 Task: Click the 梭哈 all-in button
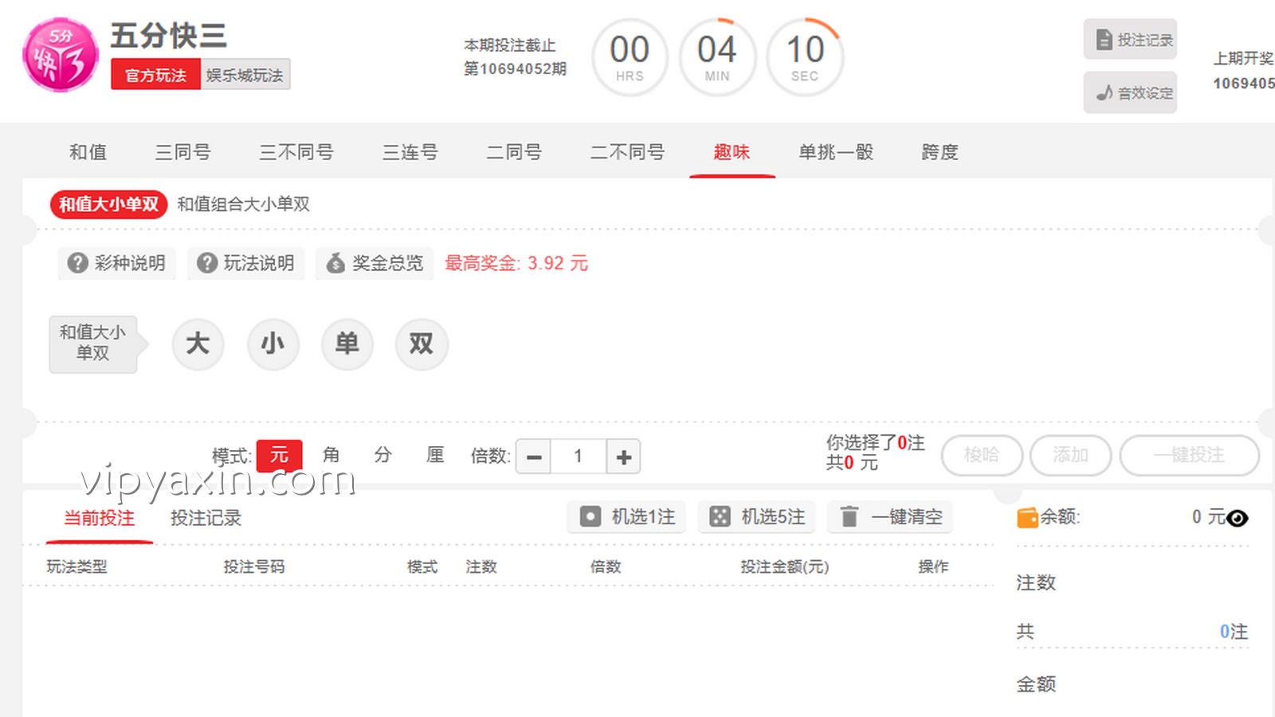click(x=982, y=455)
